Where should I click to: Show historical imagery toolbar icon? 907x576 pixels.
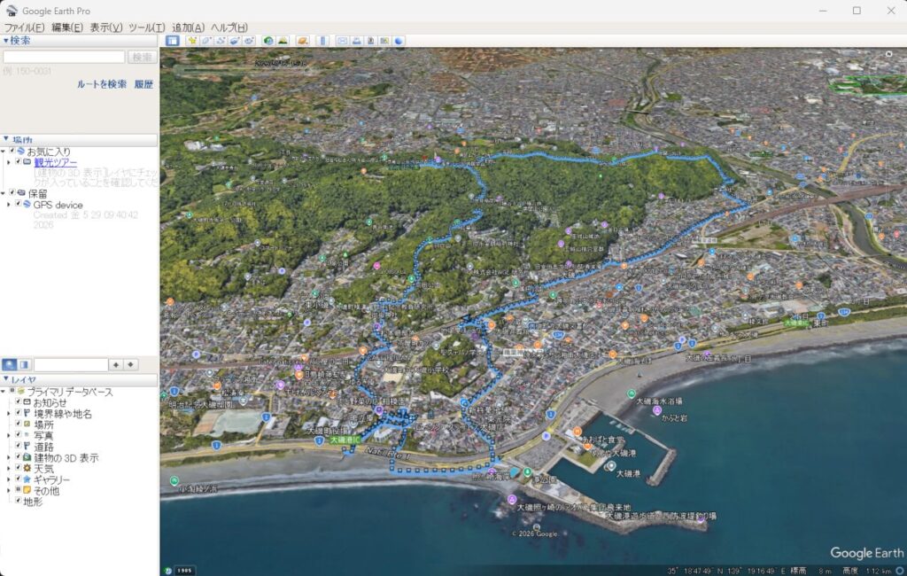(268, 41)
